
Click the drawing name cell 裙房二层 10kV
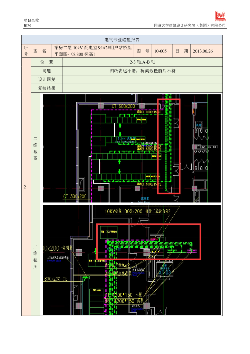(93, 51)
